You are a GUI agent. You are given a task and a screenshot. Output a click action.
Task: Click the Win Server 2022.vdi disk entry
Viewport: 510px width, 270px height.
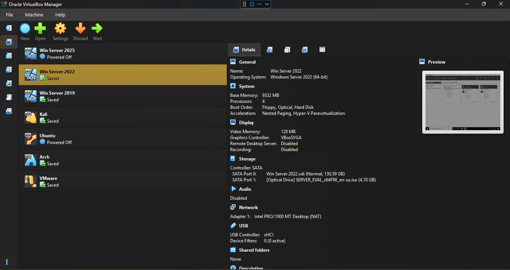point(306,174)
